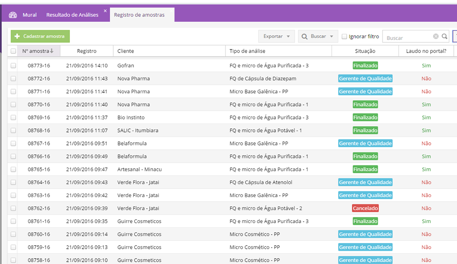The image size is (457, 264).
Task: Open the Buscar dropdown button
Action: (x=318, y=36)
